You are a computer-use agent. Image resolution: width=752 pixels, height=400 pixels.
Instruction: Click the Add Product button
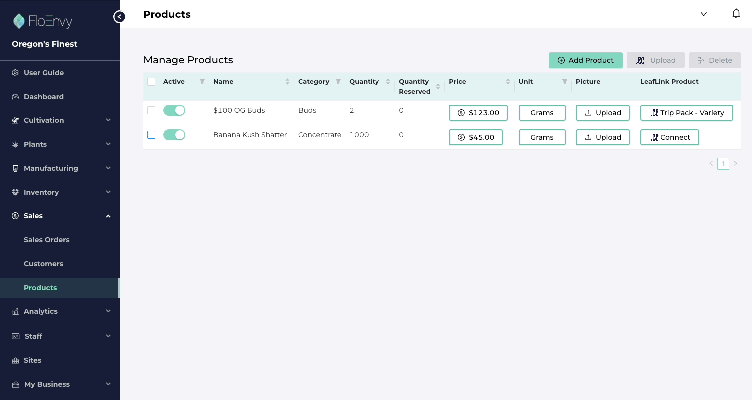[585, 60]
